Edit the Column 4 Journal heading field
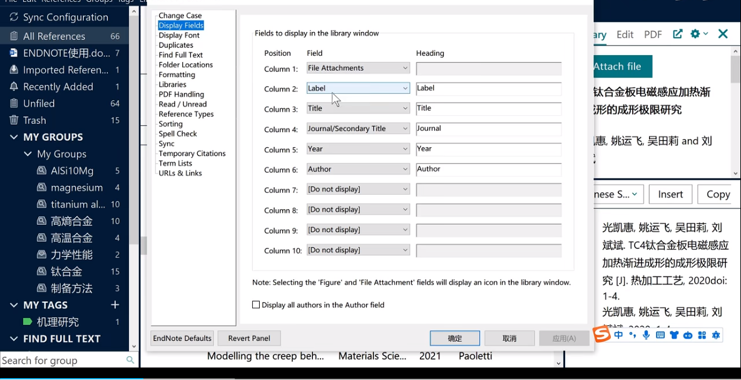The height and width of the screenshot is (380, 741). tap(489, 129)
